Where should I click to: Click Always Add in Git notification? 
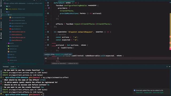(148, 93)
